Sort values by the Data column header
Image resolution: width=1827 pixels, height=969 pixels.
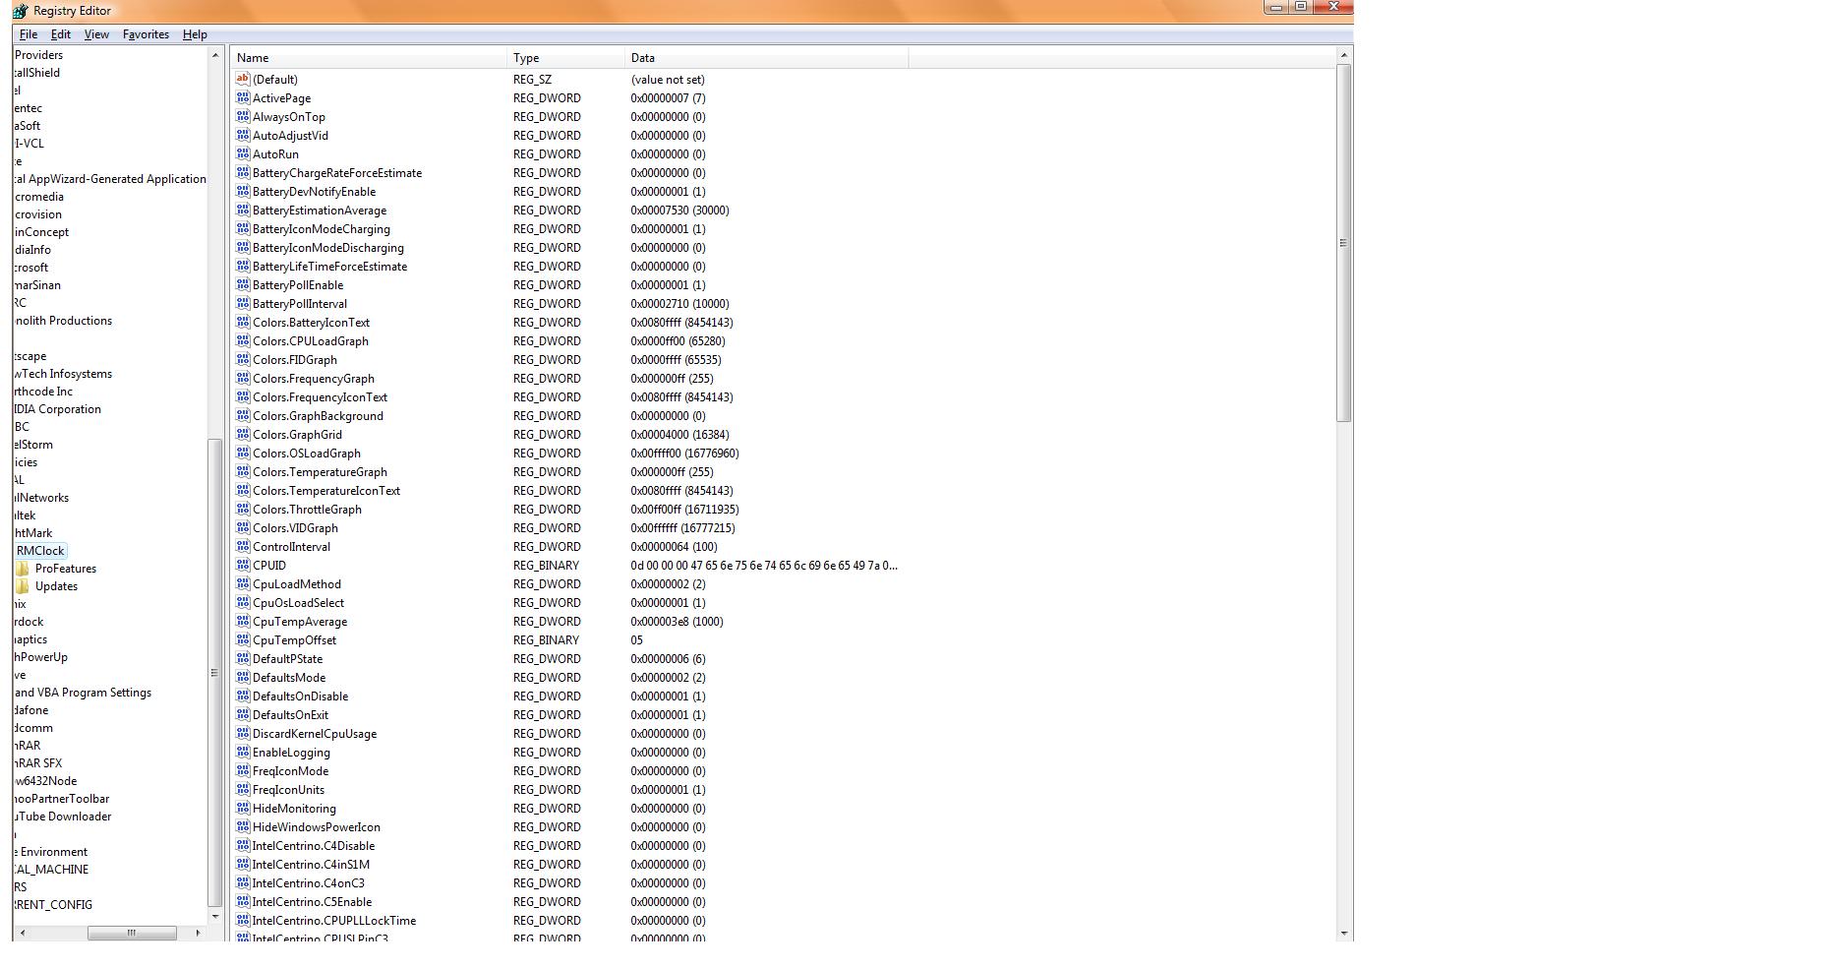[766, 58]
